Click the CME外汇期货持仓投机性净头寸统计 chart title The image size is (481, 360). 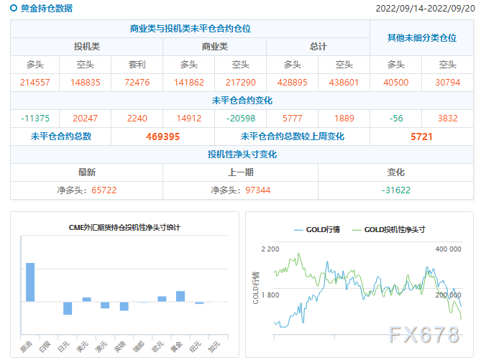(124, 228)
